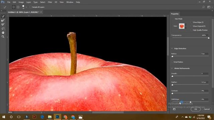The image size is (214, 120).
Task: Click the Feather value field
Action: (x=205, y=82)
